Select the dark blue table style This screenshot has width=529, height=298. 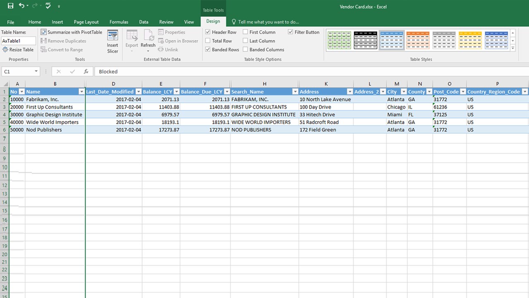pyautogui.click(x=496, y=40)
